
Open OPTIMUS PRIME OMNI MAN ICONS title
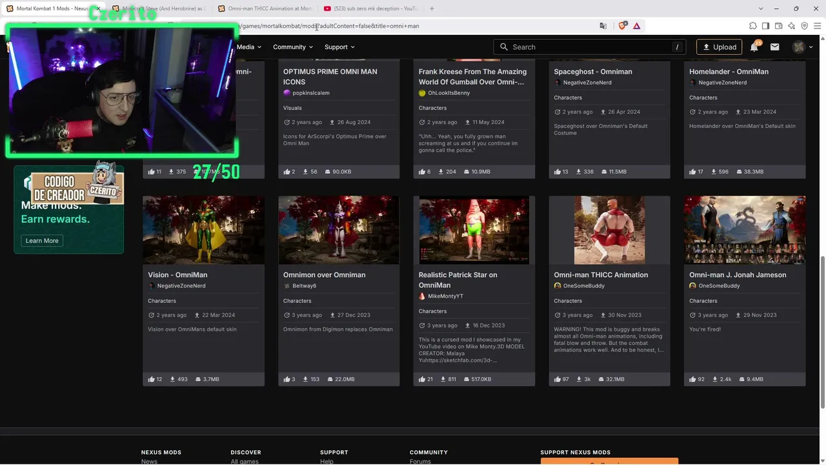pos(330,77)
